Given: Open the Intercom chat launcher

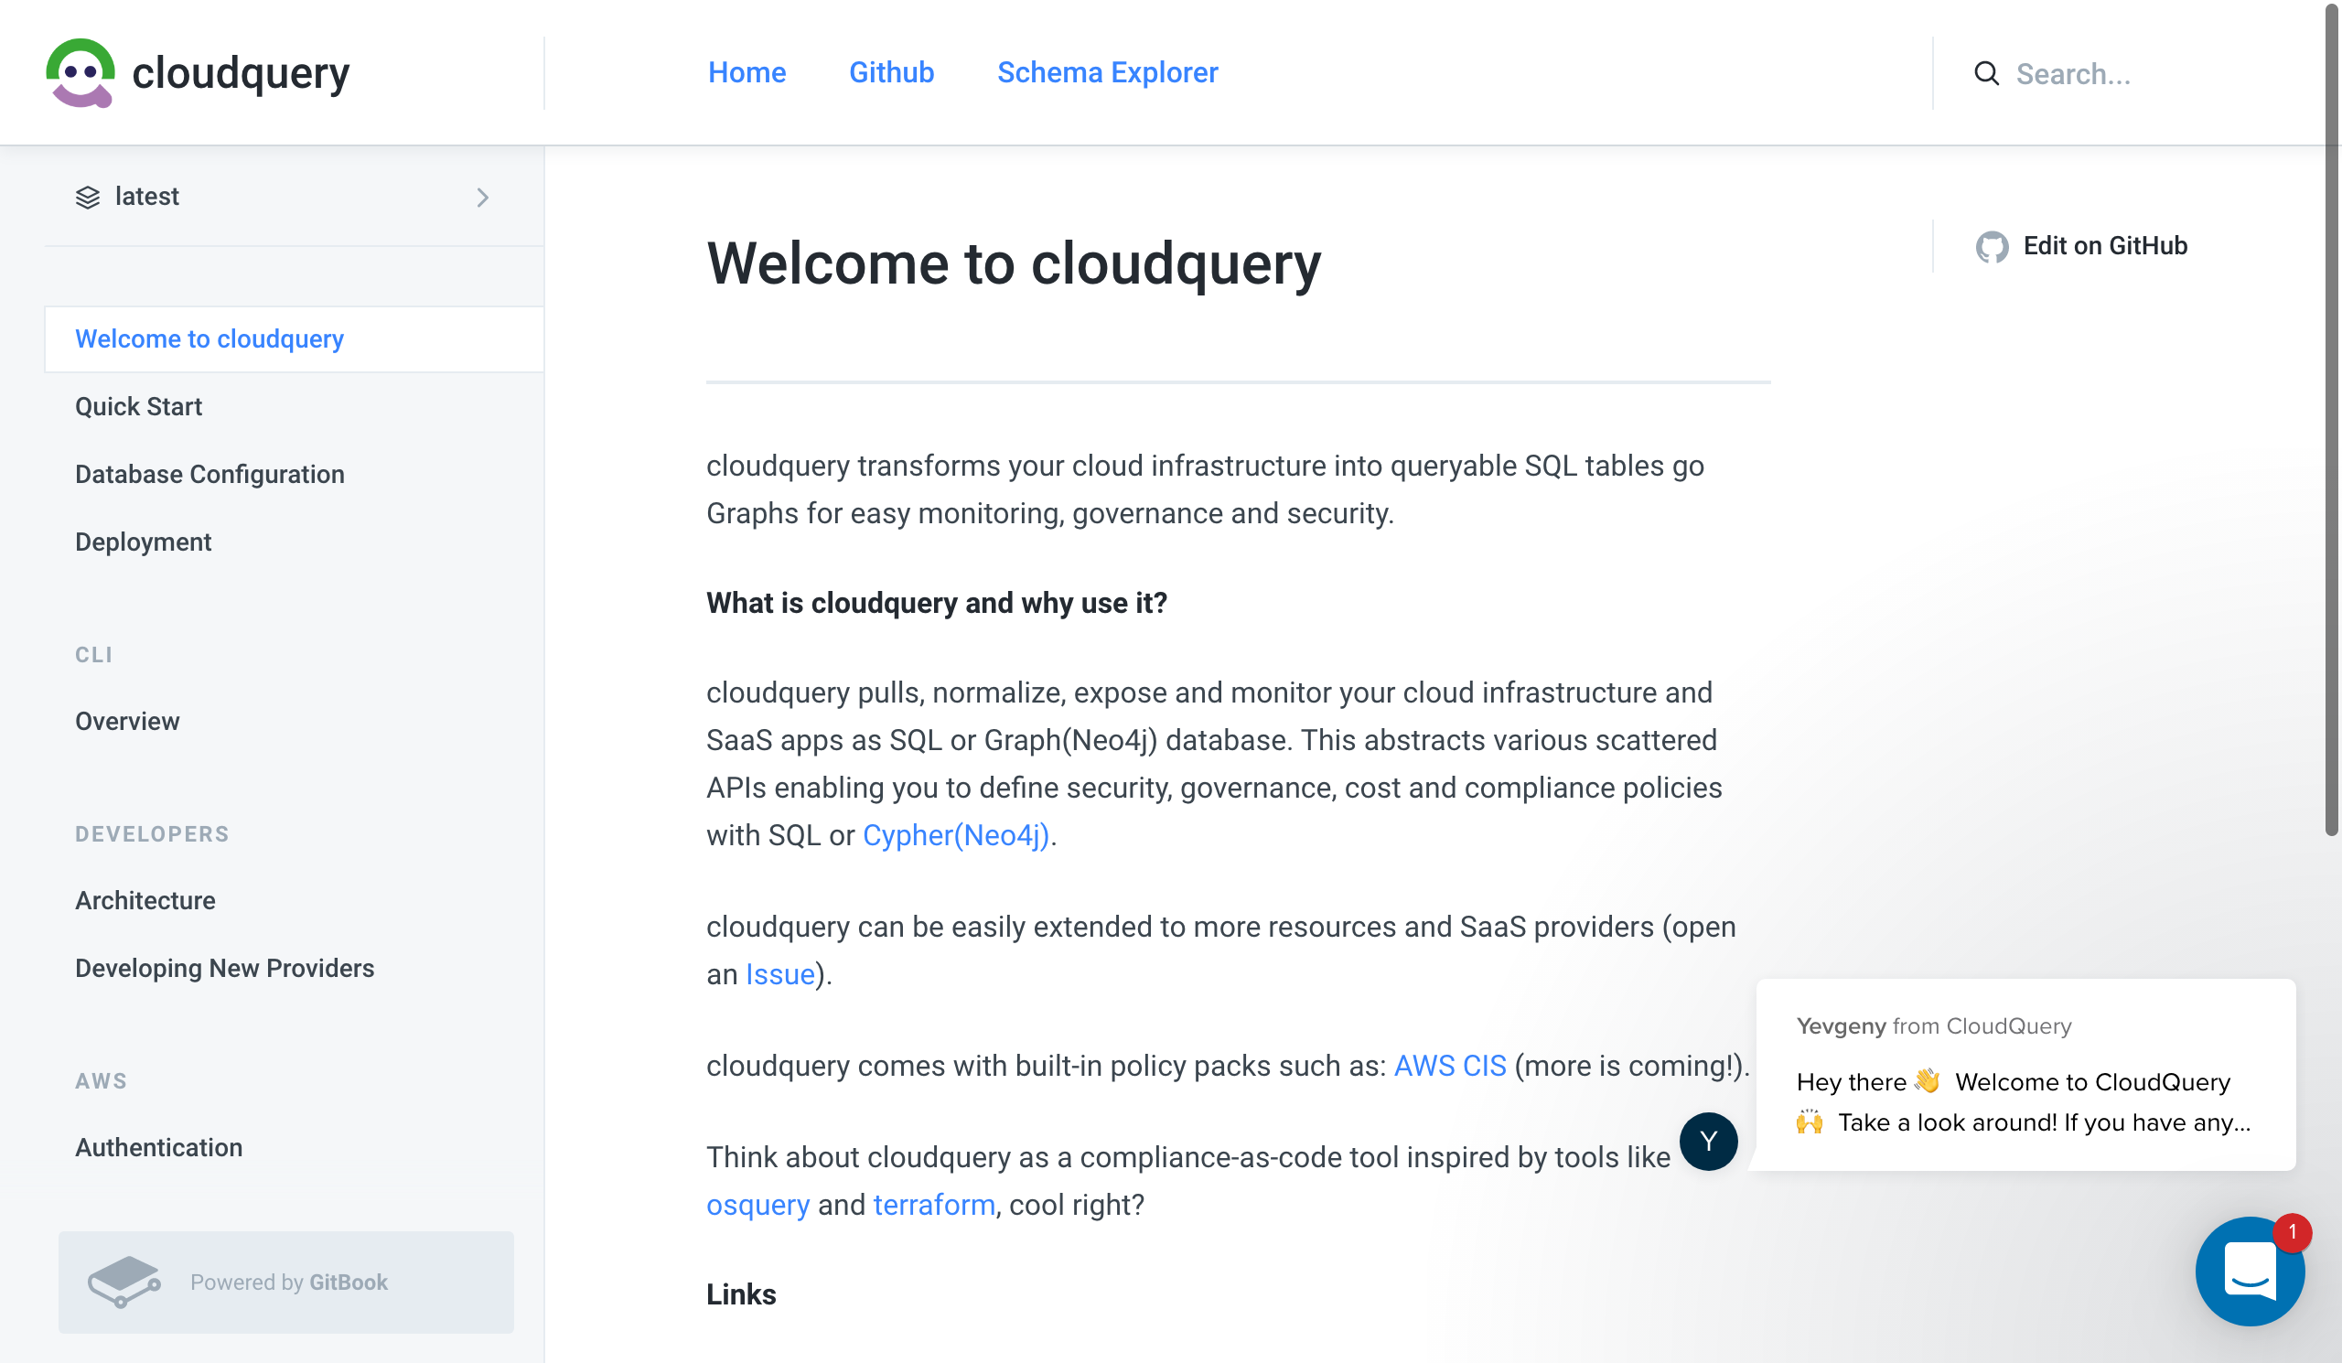Looking at the screenshot, I should 2249,1270.
